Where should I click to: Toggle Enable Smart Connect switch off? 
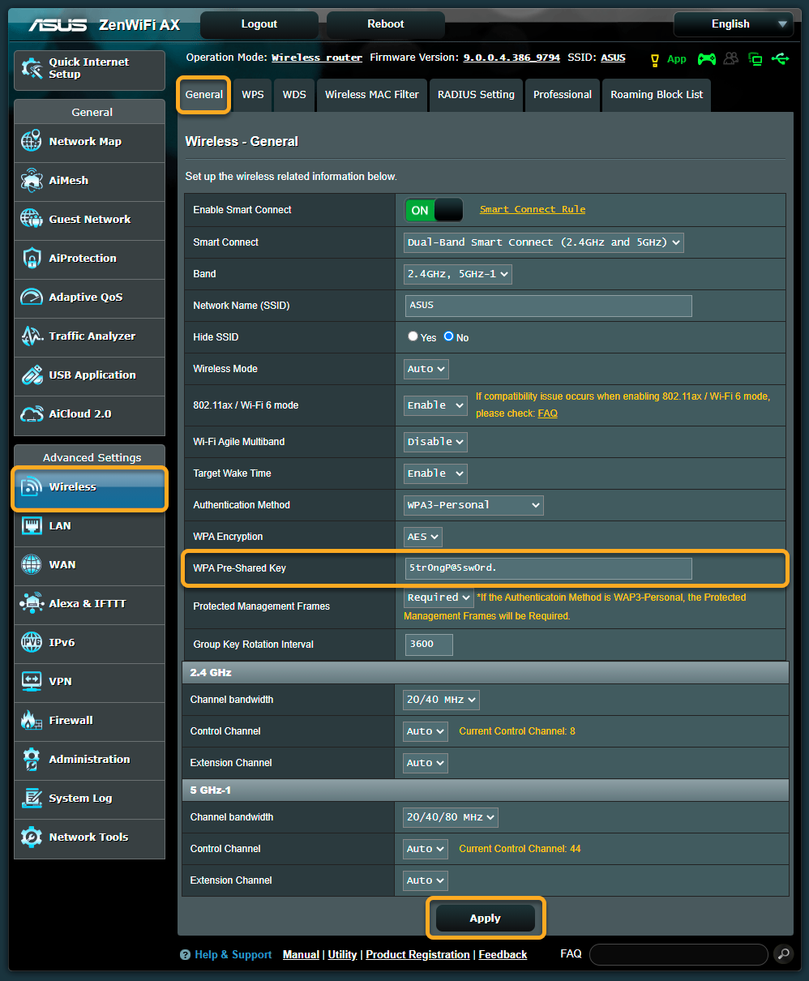[434, 210]
